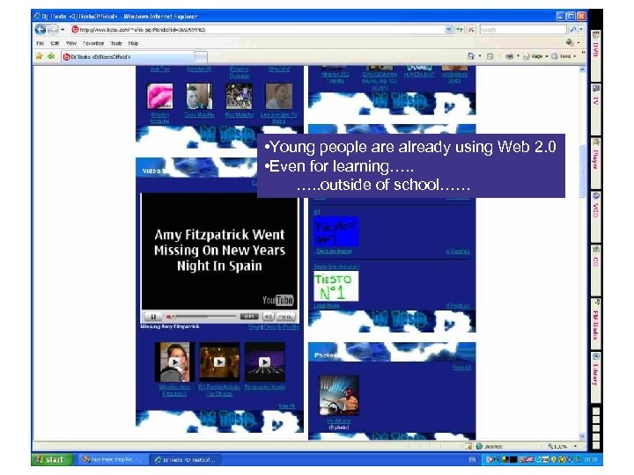Switch to Dj Tiesto IE taskbar item
This screenshot has width=634, height=475.
pos(185,460)
